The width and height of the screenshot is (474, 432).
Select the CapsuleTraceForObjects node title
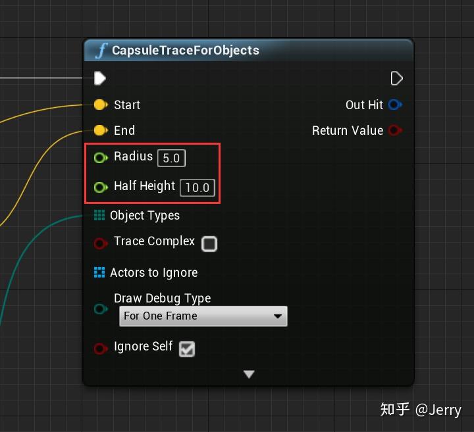pos(186,51)
